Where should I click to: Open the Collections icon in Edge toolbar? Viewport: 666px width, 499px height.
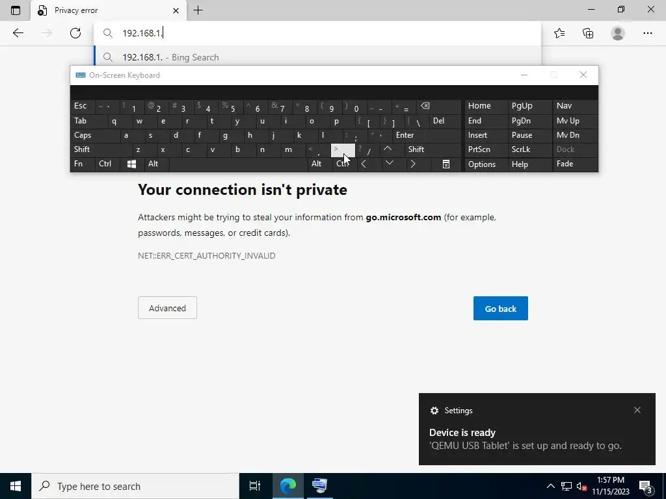pyautogui.click(x=588, y=33)
